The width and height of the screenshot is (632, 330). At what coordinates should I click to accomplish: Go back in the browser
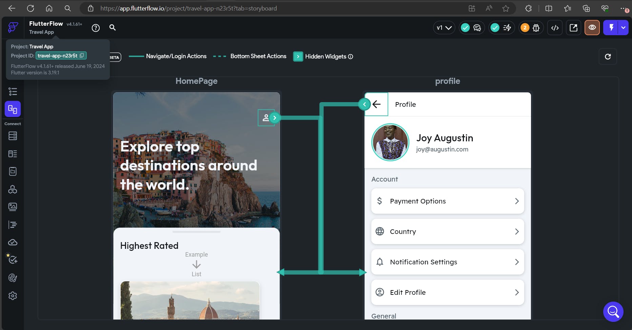pyautogui.click(x=12, y=8)
